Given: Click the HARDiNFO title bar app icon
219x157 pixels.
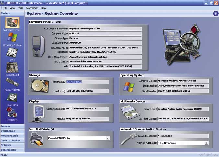Looking at the screenshot, I should tap(2, 3).
